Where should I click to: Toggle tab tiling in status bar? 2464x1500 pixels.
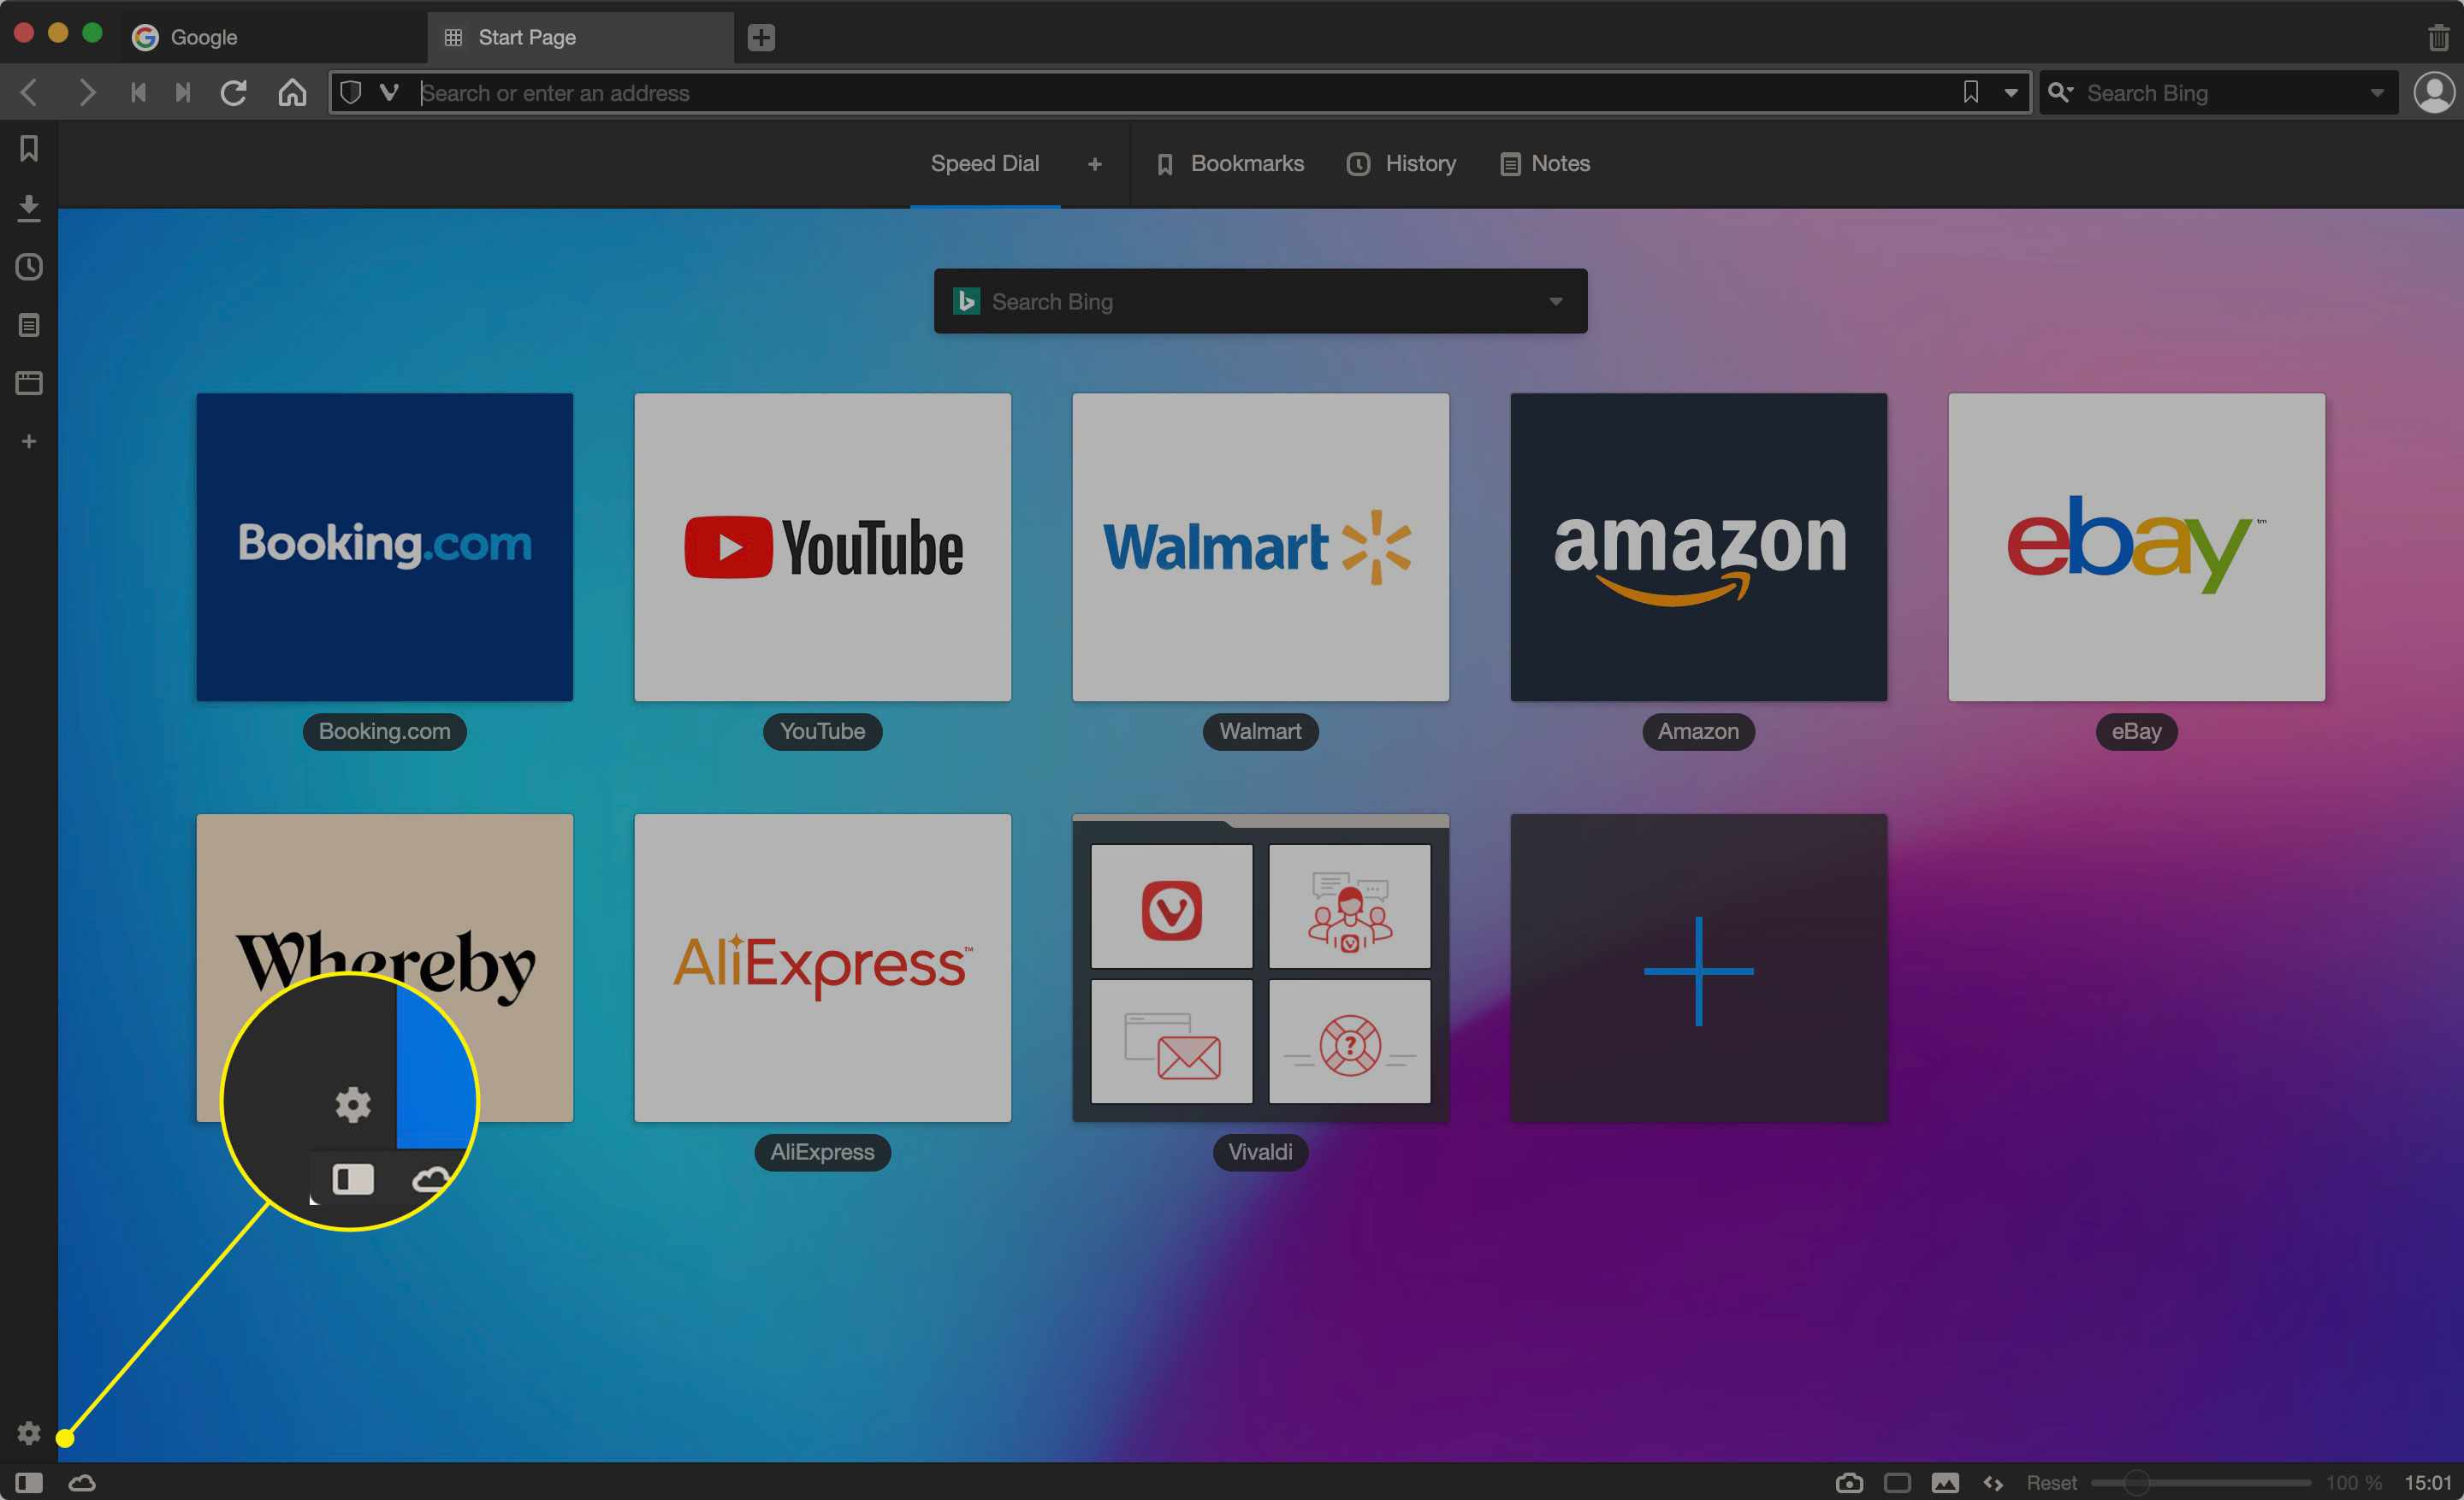point(1897,1483)
